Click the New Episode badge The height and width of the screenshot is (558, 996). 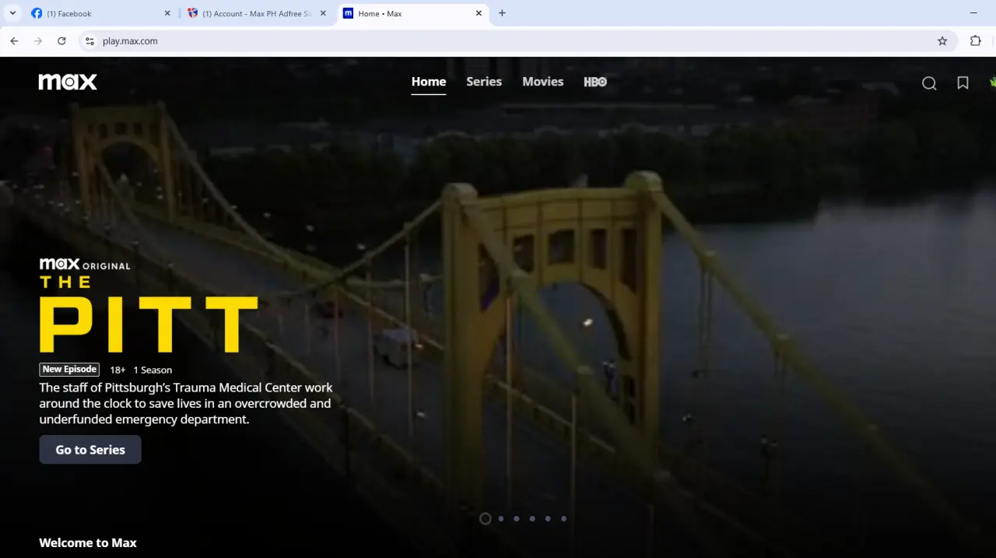pos(70,370)
